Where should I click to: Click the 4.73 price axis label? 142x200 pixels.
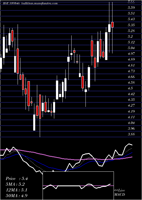pos(131,71)
